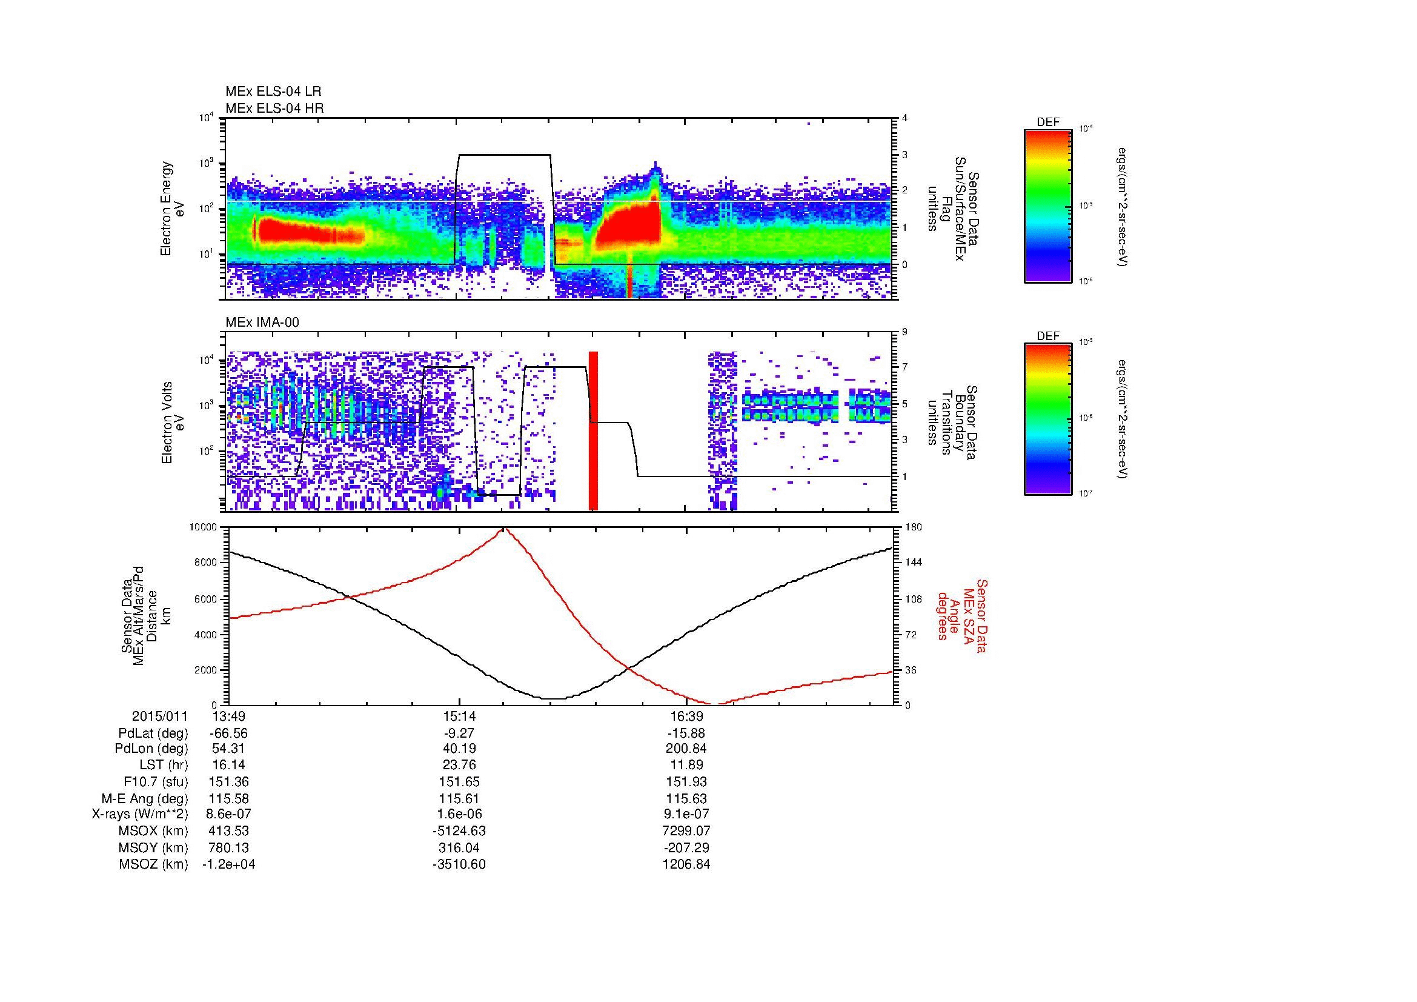Screen dimensions: 1417x1002
Task: Click the MEx ELS-04 HR panel title
Action: click(274, 109)
